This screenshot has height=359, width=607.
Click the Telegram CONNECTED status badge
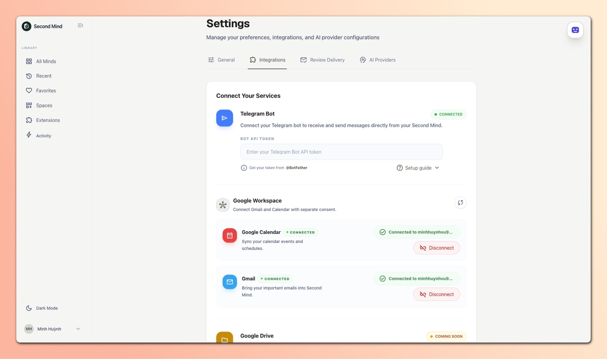tap(448, 114)
